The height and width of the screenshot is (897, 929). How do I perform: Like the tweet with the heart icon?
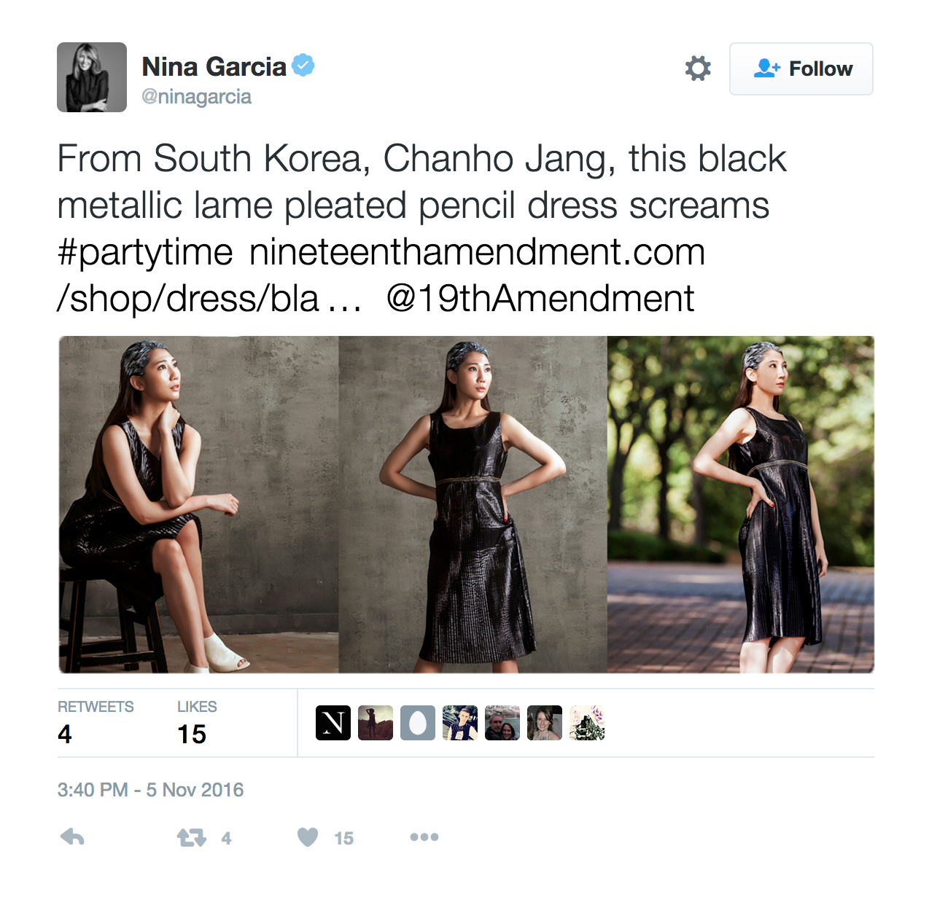click(308, 837)
